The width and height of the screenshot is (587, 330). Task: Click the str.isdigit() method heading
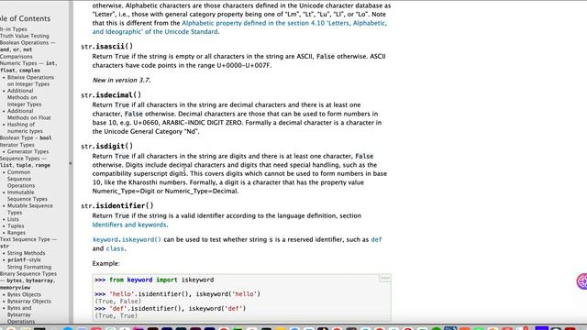(x=107, y=146)
